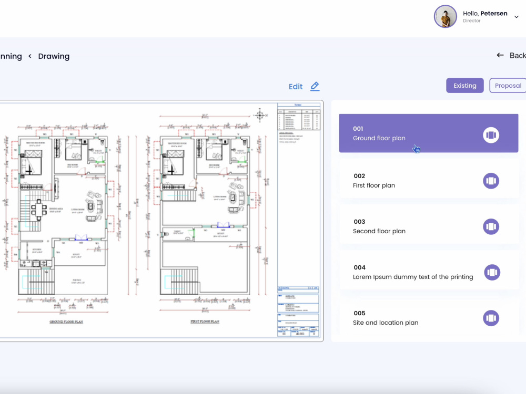Switch to the Proposal tab

coord(508,86)
